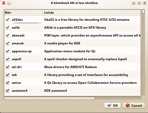Click the OK button

pos(112,105)
